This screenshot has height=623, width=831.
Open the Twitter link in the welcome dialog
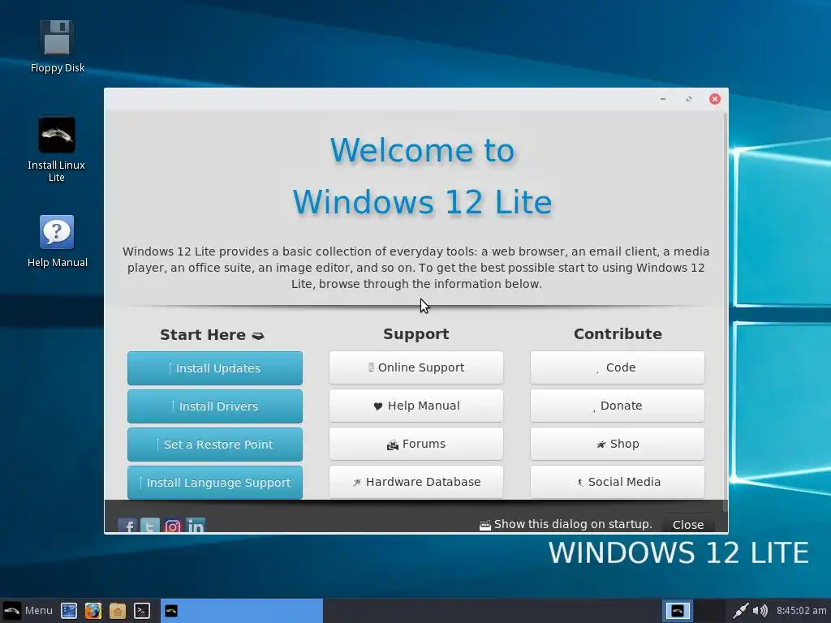150,526
